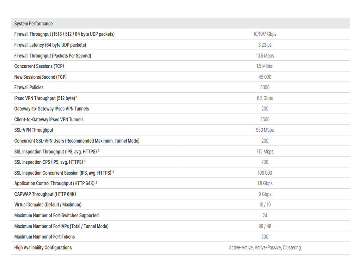Click the Concurrent Sessions (TCP) label
Image resolution: width=361 pixels, height=271 pixels.
pyautogui.click(x=39, y=66)
